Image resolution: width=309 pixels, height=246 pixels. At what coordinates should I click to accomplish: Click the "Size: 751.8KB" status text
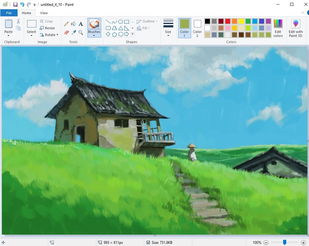[x=162, y=242]
